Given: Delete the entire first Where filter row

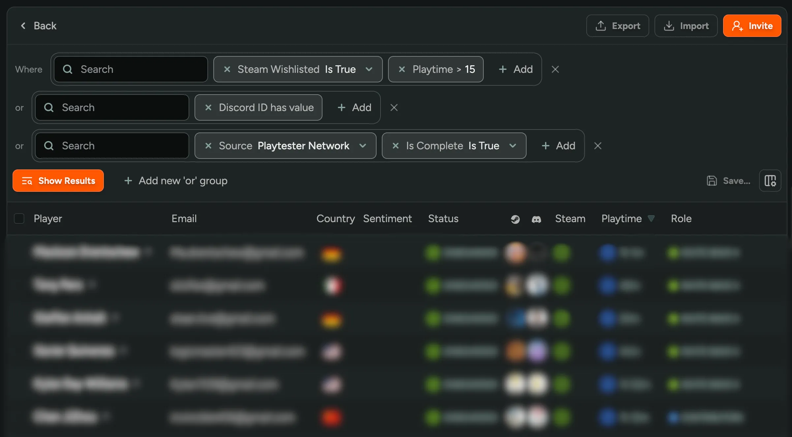Looking at the screenshot, I should (555, 69).
